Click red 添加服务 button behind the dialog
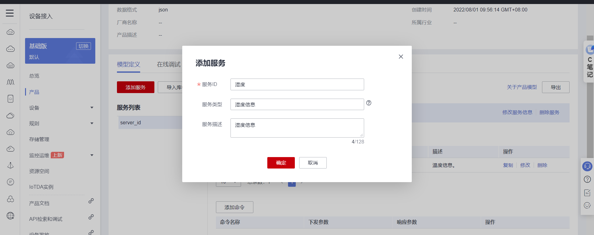Viewport: 594px width, 235px height. [136, 88]
